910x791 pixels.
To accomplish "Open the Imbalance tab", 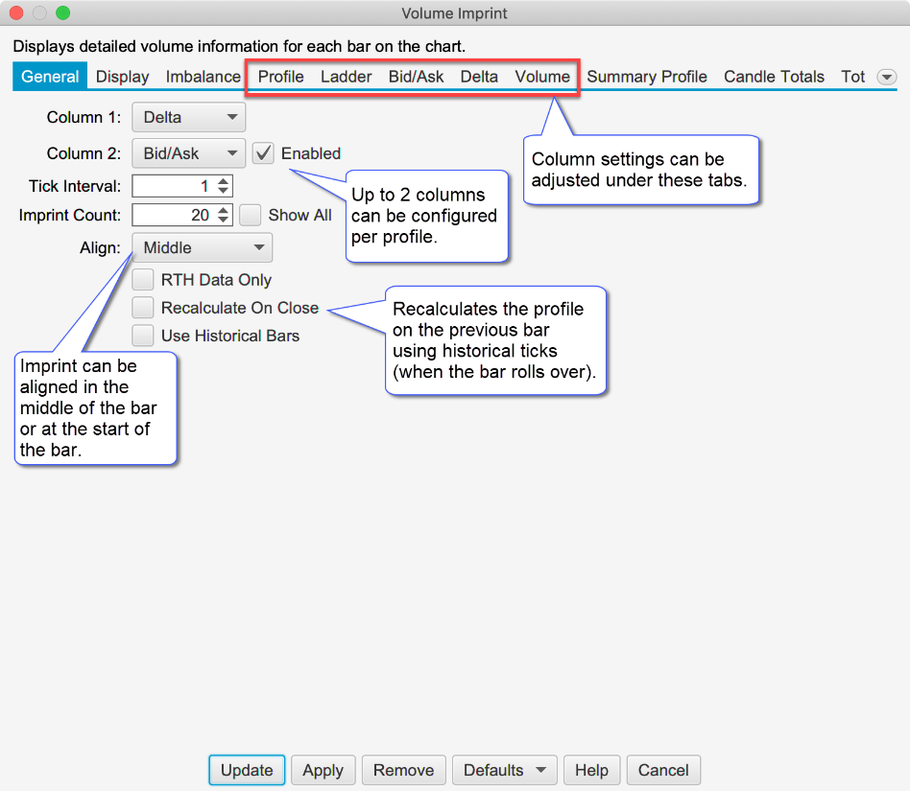I will coord(203,77).
